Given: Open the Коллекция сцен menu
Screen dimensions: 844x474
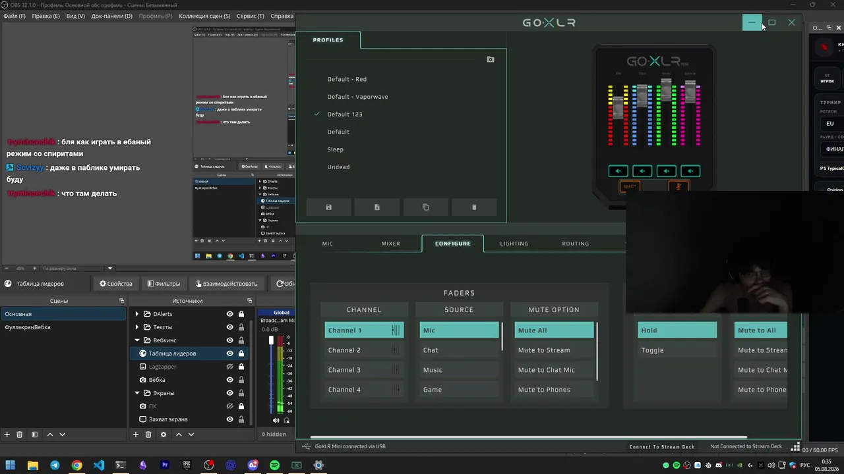Looking at the screenshot, I should 204,16.
